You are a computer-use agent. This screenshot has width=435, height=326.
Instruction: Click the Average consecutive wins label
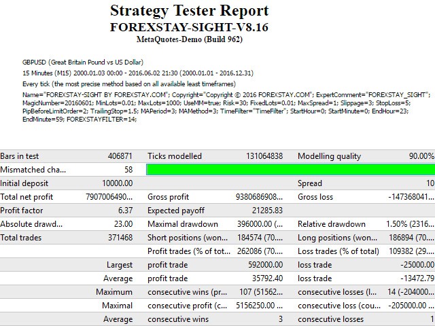(x=178, y=319)
